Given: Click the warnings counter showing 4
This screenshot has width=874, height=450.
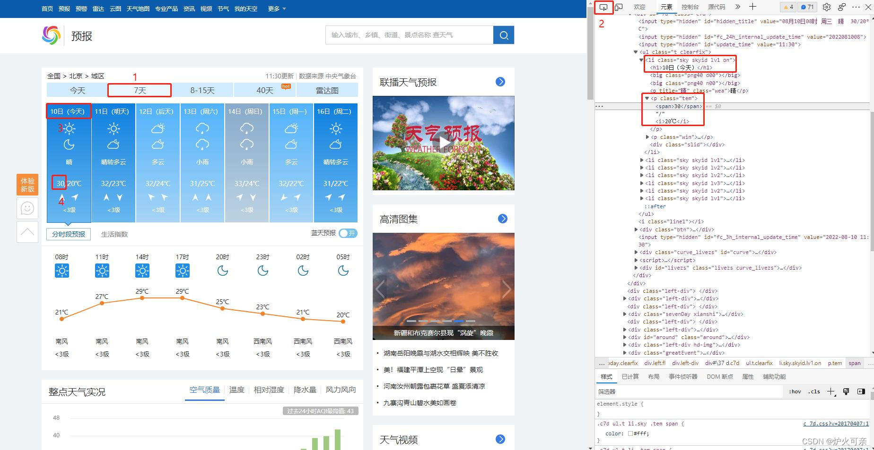Looking at the screenshot, I should [788, 7].
